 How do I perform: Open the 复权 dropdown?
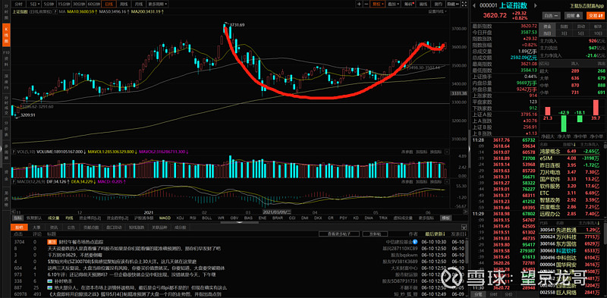click(x=378, y=4)
